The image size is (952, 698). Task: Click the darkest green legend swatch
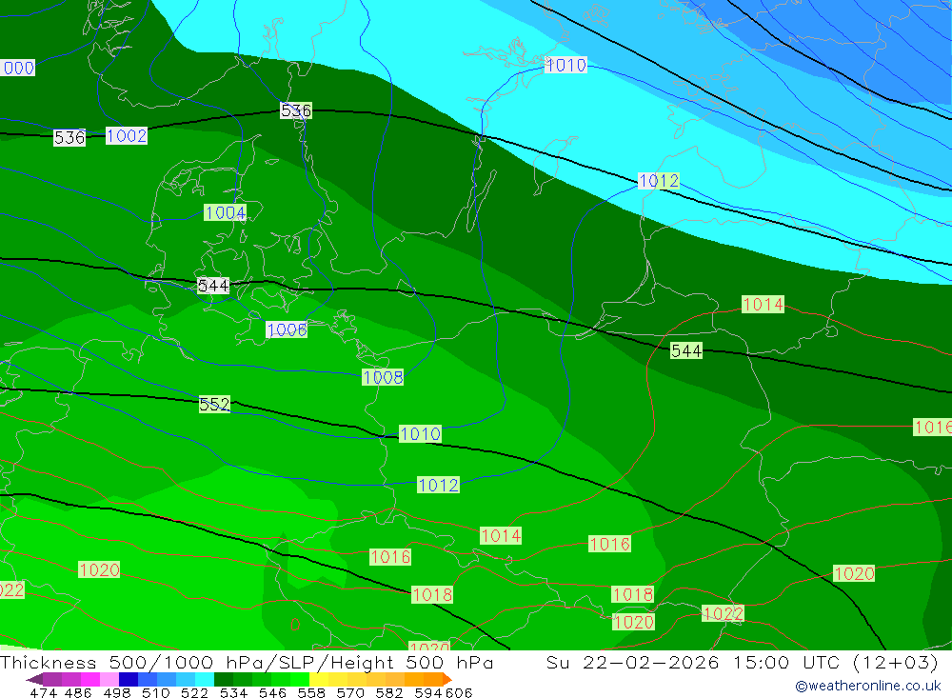click(224, 679)
